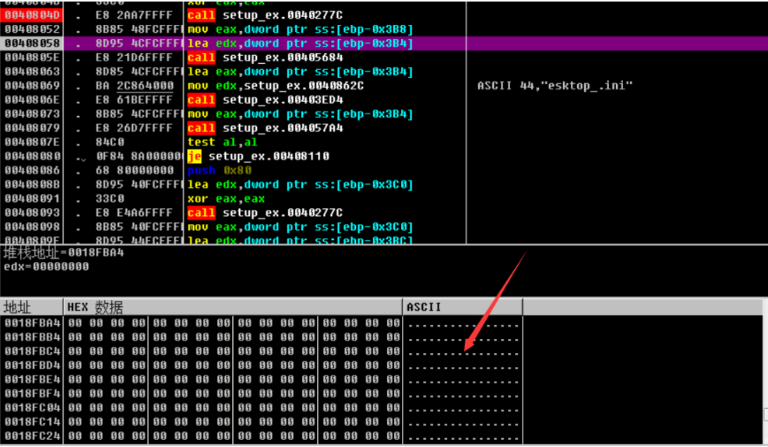Click call setup_ex.004057A4 instruction
This screenshot has height=447, width=768.
coord(265,128)
